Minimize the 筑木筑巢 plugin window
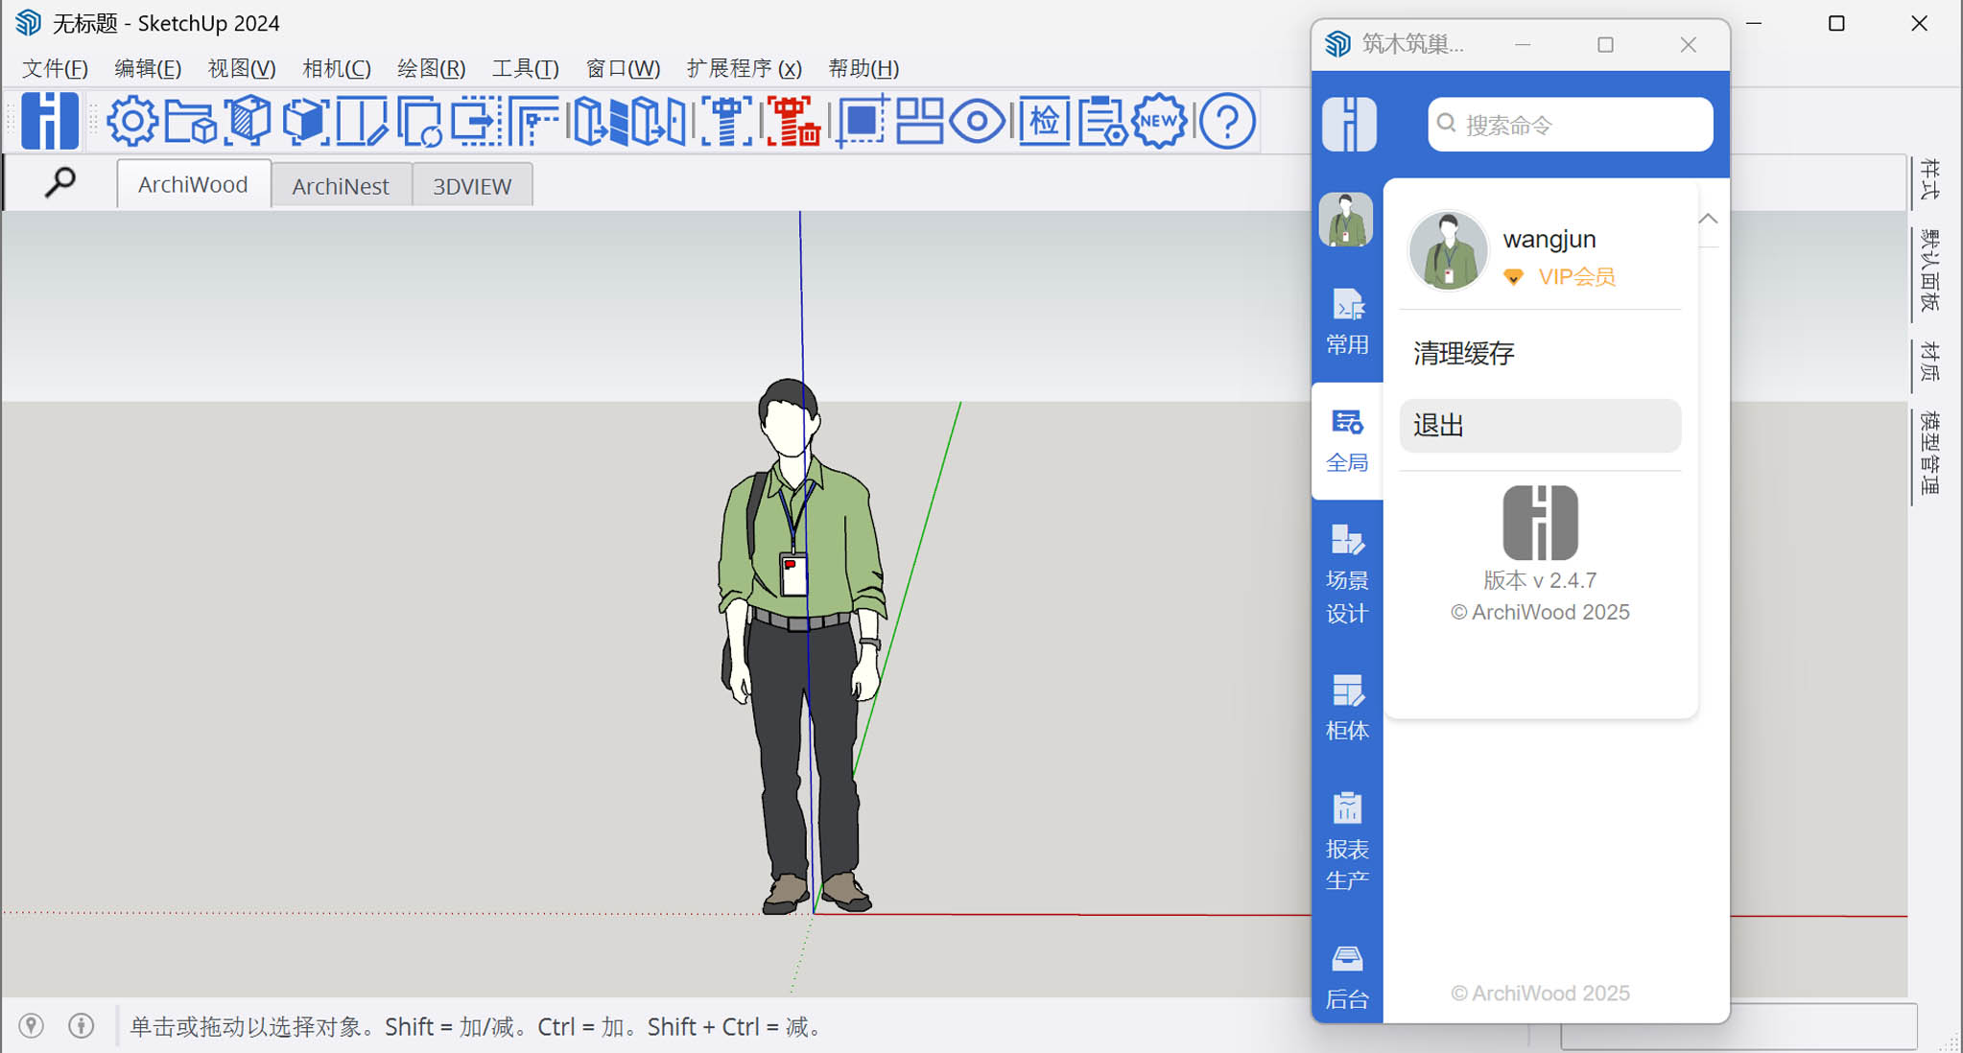The width and height of the screenshot is (1963, 1053). (1523, 45)
